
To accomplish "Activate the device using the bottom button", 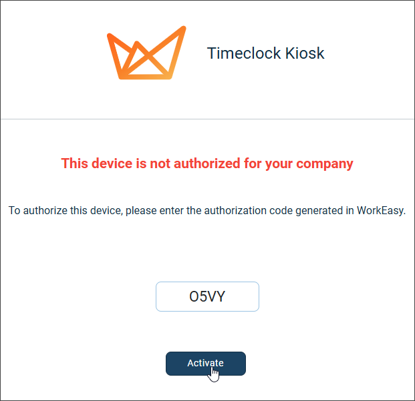I will (206, 363).
